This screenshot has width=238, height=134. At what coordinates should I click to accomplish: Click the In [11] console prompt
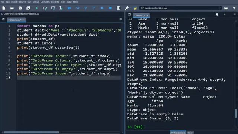(136, 127)
